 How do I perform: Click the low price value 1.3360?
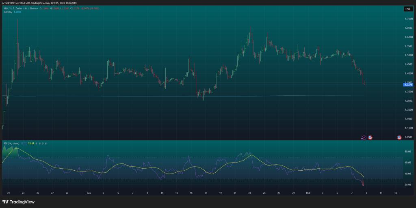click(x=65, y=9)
